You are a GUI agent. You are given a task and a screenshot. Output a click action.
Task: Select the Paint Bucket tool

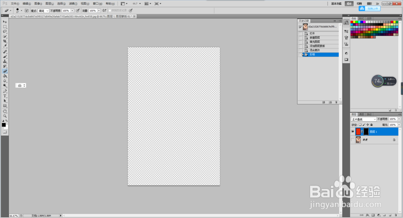4,76
